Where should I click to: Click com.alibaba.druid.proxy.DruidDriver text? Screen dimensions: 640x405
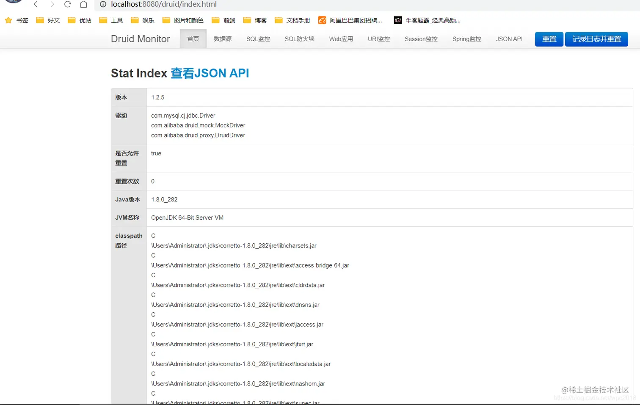click(x=198, y=135)
